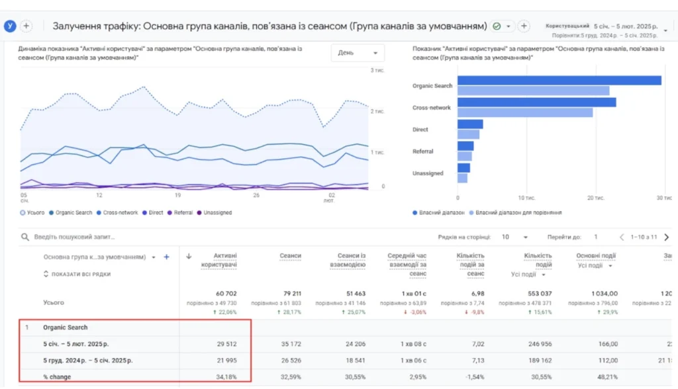Add a secondary dimension with the blue plus

tap(166, 257)
